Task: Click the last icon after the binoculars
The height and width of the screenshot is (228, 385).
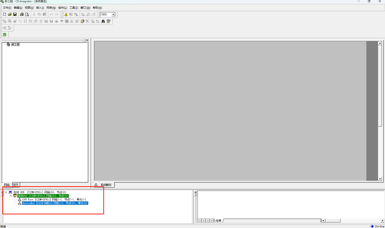Action: (108, 21)
